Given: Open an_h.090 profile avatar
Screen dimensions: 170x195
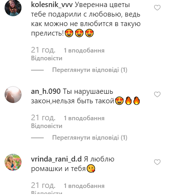Looking at the screenshot, I should [x=13, y=95].
